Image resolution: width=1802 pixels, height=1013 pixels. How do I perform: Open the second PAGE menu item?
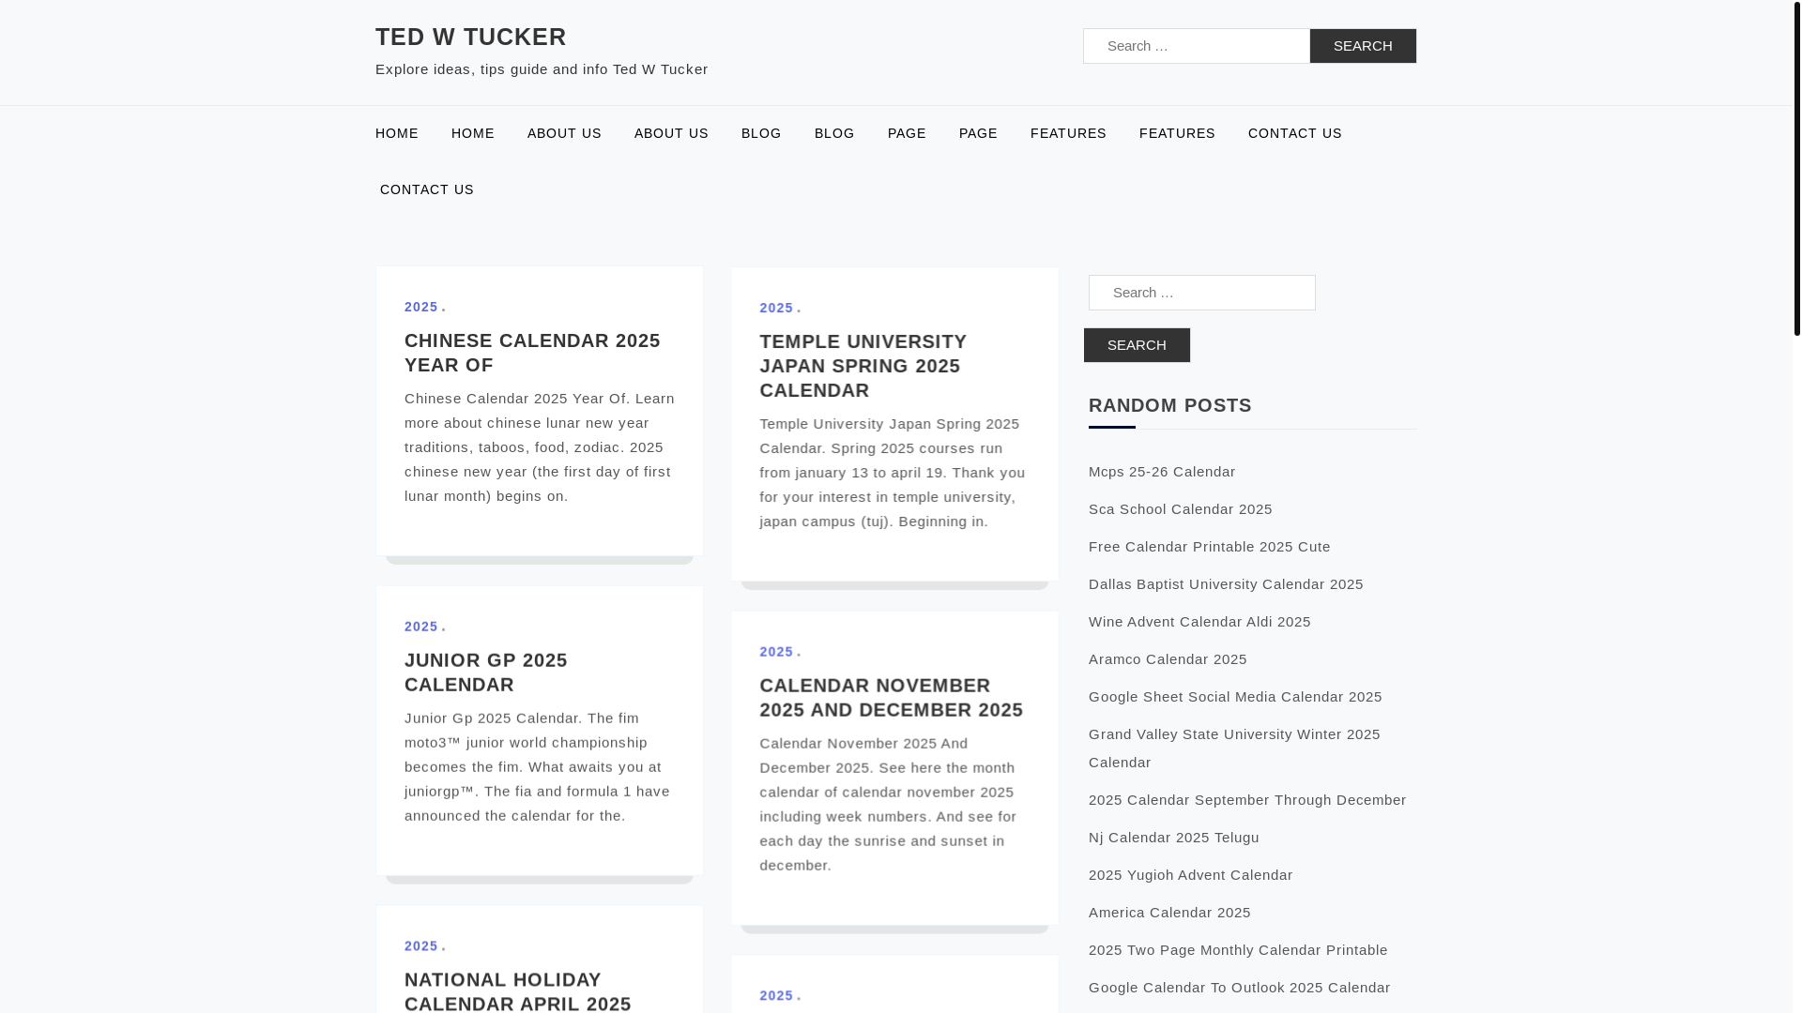tap(978, 133)
